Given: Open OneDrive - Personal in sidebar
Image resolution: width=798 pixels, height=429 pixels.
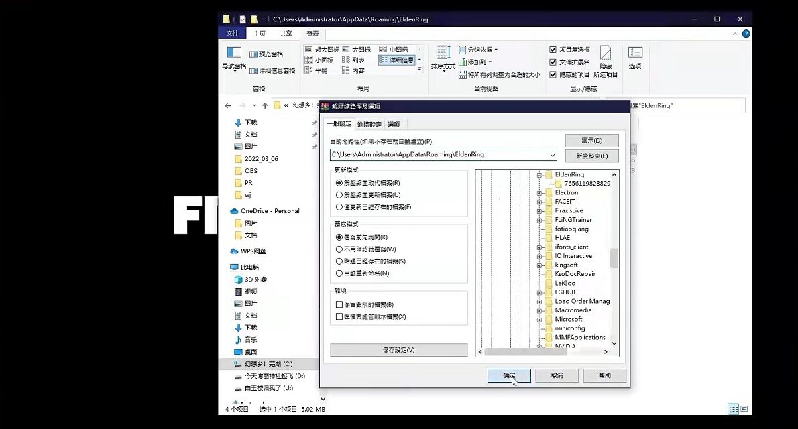Looking at the screenshot, I should 270,211.
